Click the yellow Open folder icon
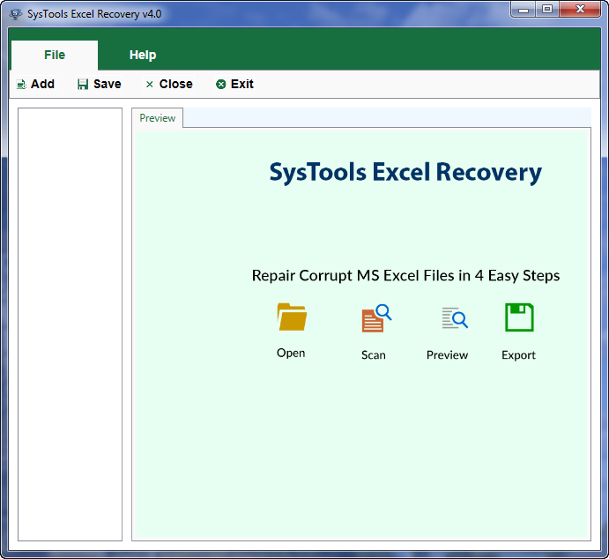 [x=291, y=317]
